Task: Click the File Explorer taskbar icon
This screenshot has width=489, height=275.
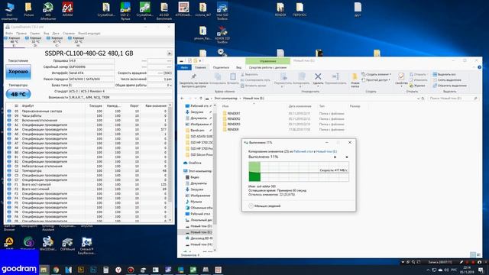Action: coord(44,270)
